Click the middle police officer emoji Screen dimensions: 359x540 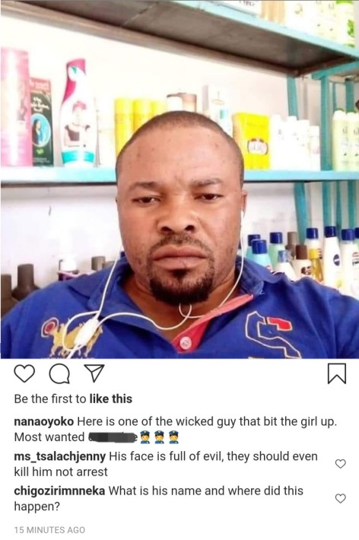pos(159,437)
